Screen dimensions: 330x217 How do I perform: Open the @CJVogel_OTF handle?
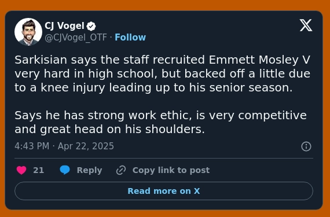76,38
